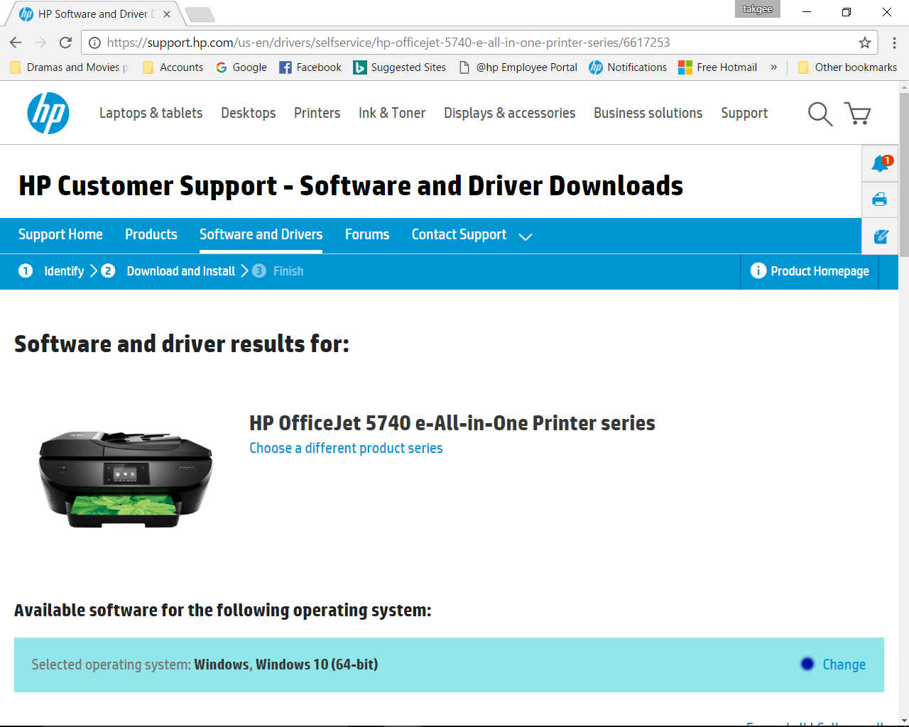Switch to the Software and Drivers tab
909x727 pixels.
point(261,234)
